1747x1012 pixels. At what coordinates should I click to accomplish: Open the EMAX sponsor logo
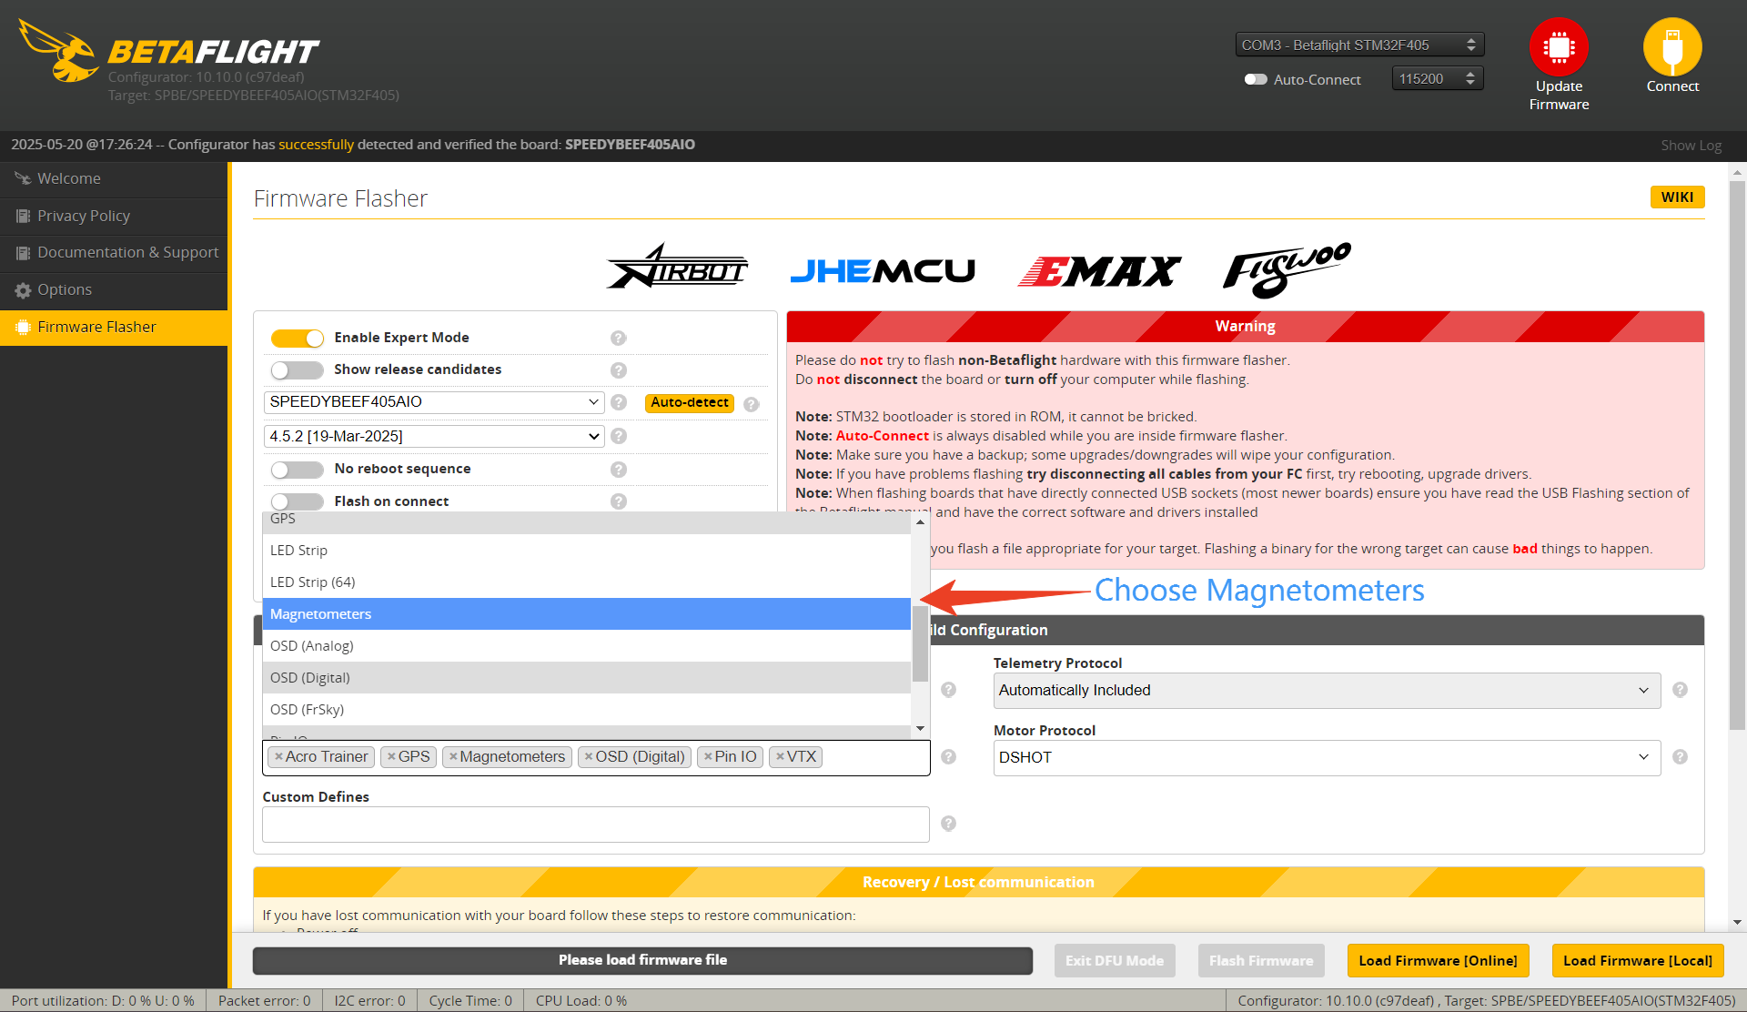click(x=1099, y=270)
